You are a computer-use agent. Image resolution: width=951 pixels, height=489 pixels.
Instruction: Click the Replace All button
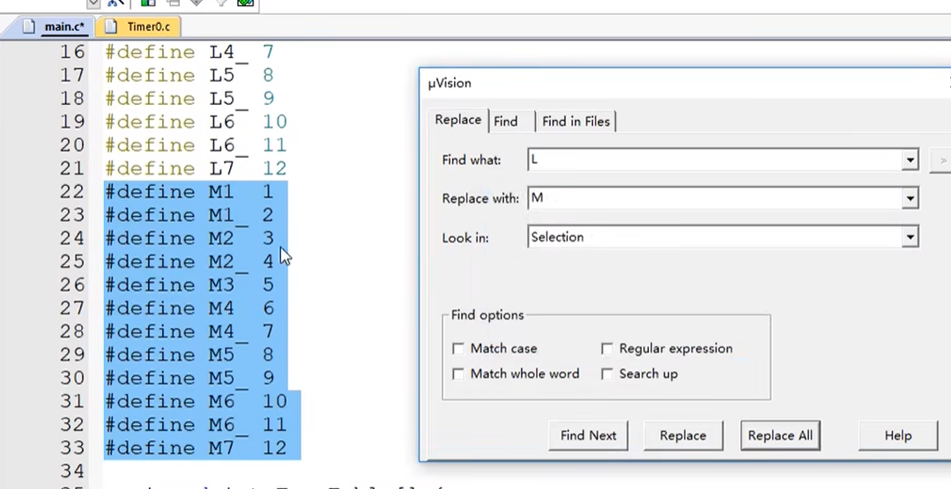point(780,435)
